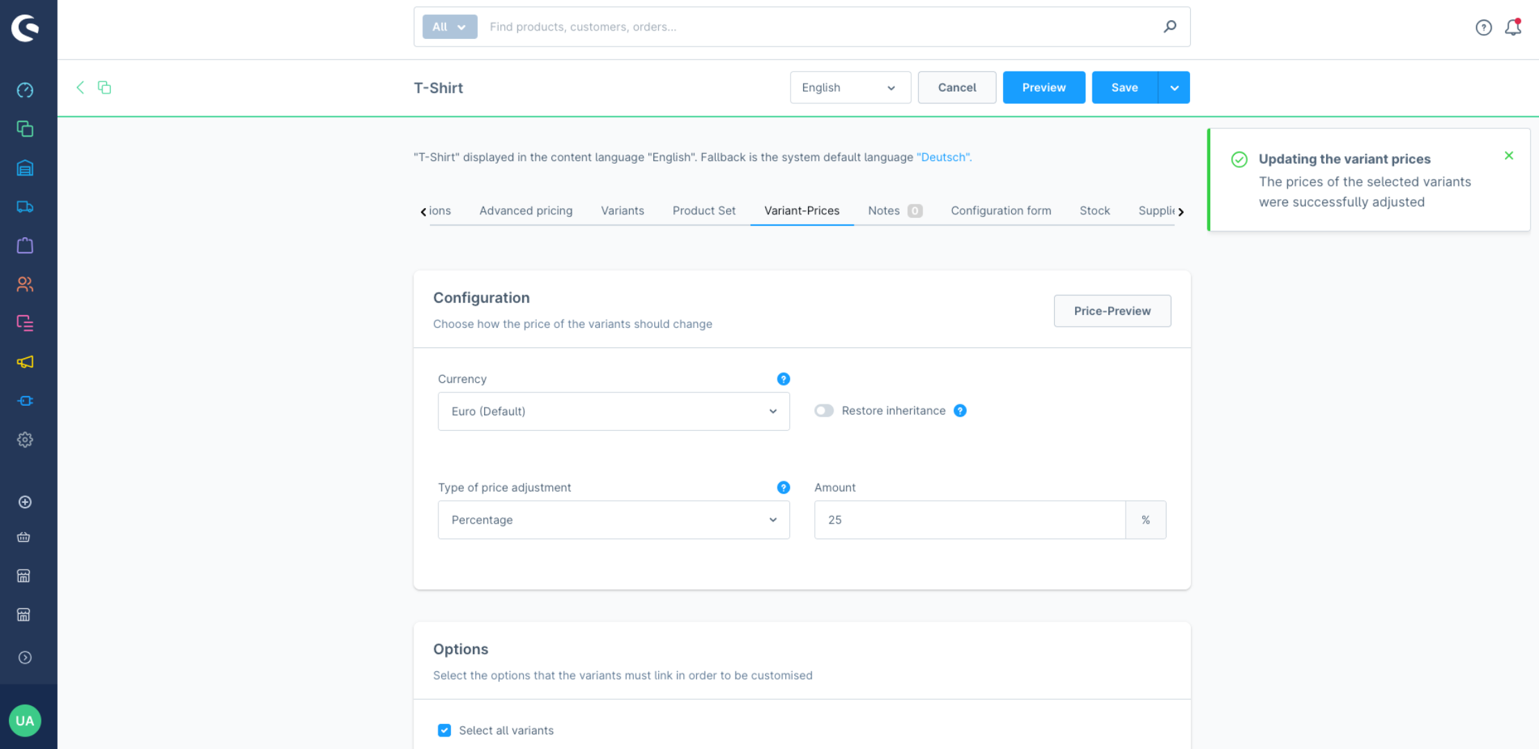Click the Save button
This screenshot has width=1539, height=749.
coord(1124,87)
